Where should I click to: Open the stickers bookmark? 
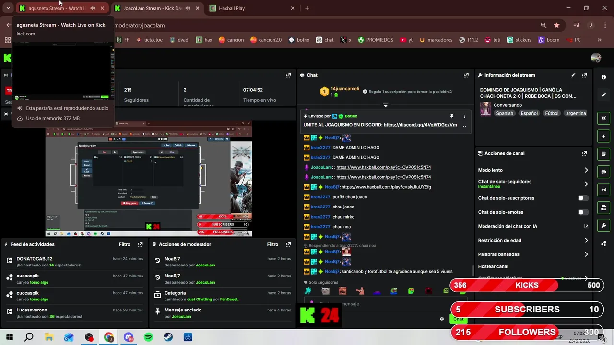point(520,40)
